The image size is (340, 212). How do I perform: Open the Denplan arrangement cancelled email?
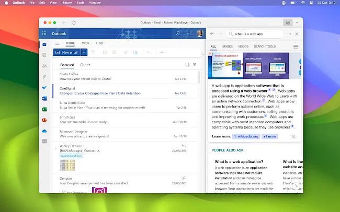coord(124,183)
